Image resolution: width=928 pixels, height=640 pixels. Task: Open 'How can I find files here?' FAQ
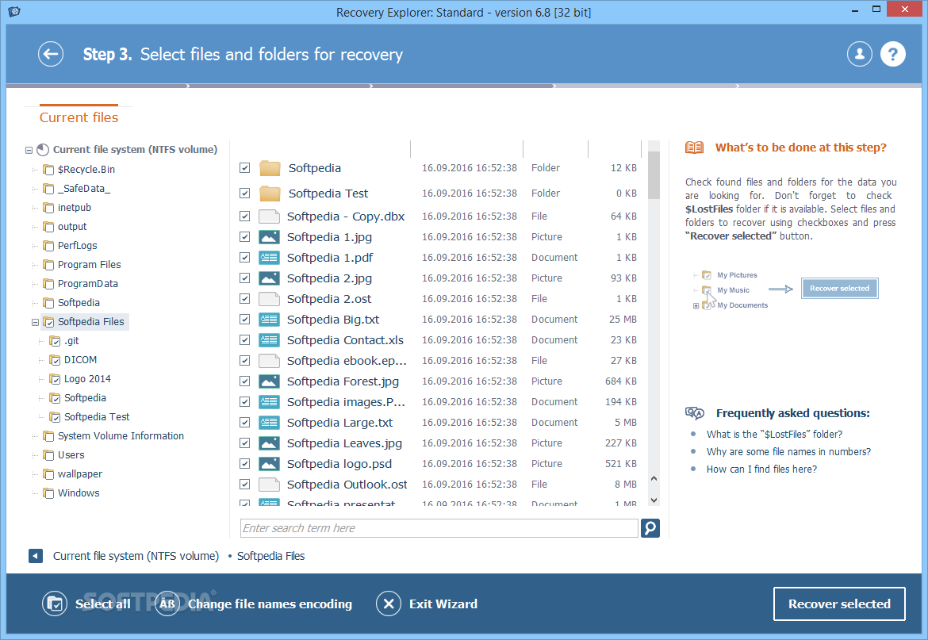pyautogui.click(x=761, y=469)
